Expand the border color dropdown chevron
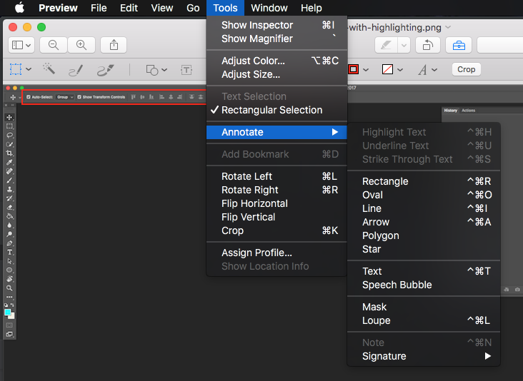Screen dimensions: 523x381 pyautogui.click(x=366, y=70)
